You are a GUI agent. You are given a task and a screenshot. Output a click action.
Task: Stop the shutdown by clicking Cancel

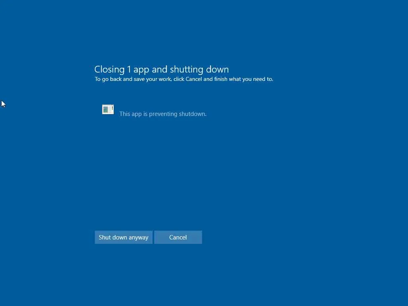click(178, 237)
